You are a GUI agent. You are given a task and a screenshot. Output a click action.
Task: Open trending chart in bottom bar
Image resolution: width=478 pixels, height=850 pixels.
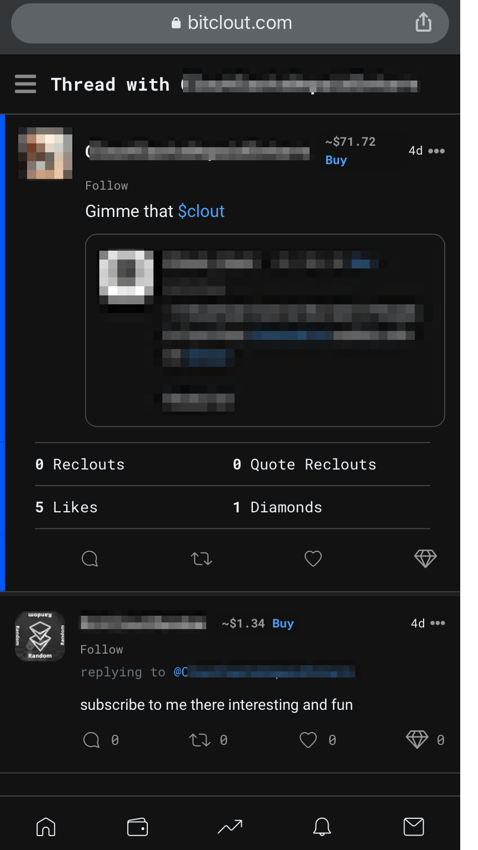pyautogui.click(x=230, y=827)
